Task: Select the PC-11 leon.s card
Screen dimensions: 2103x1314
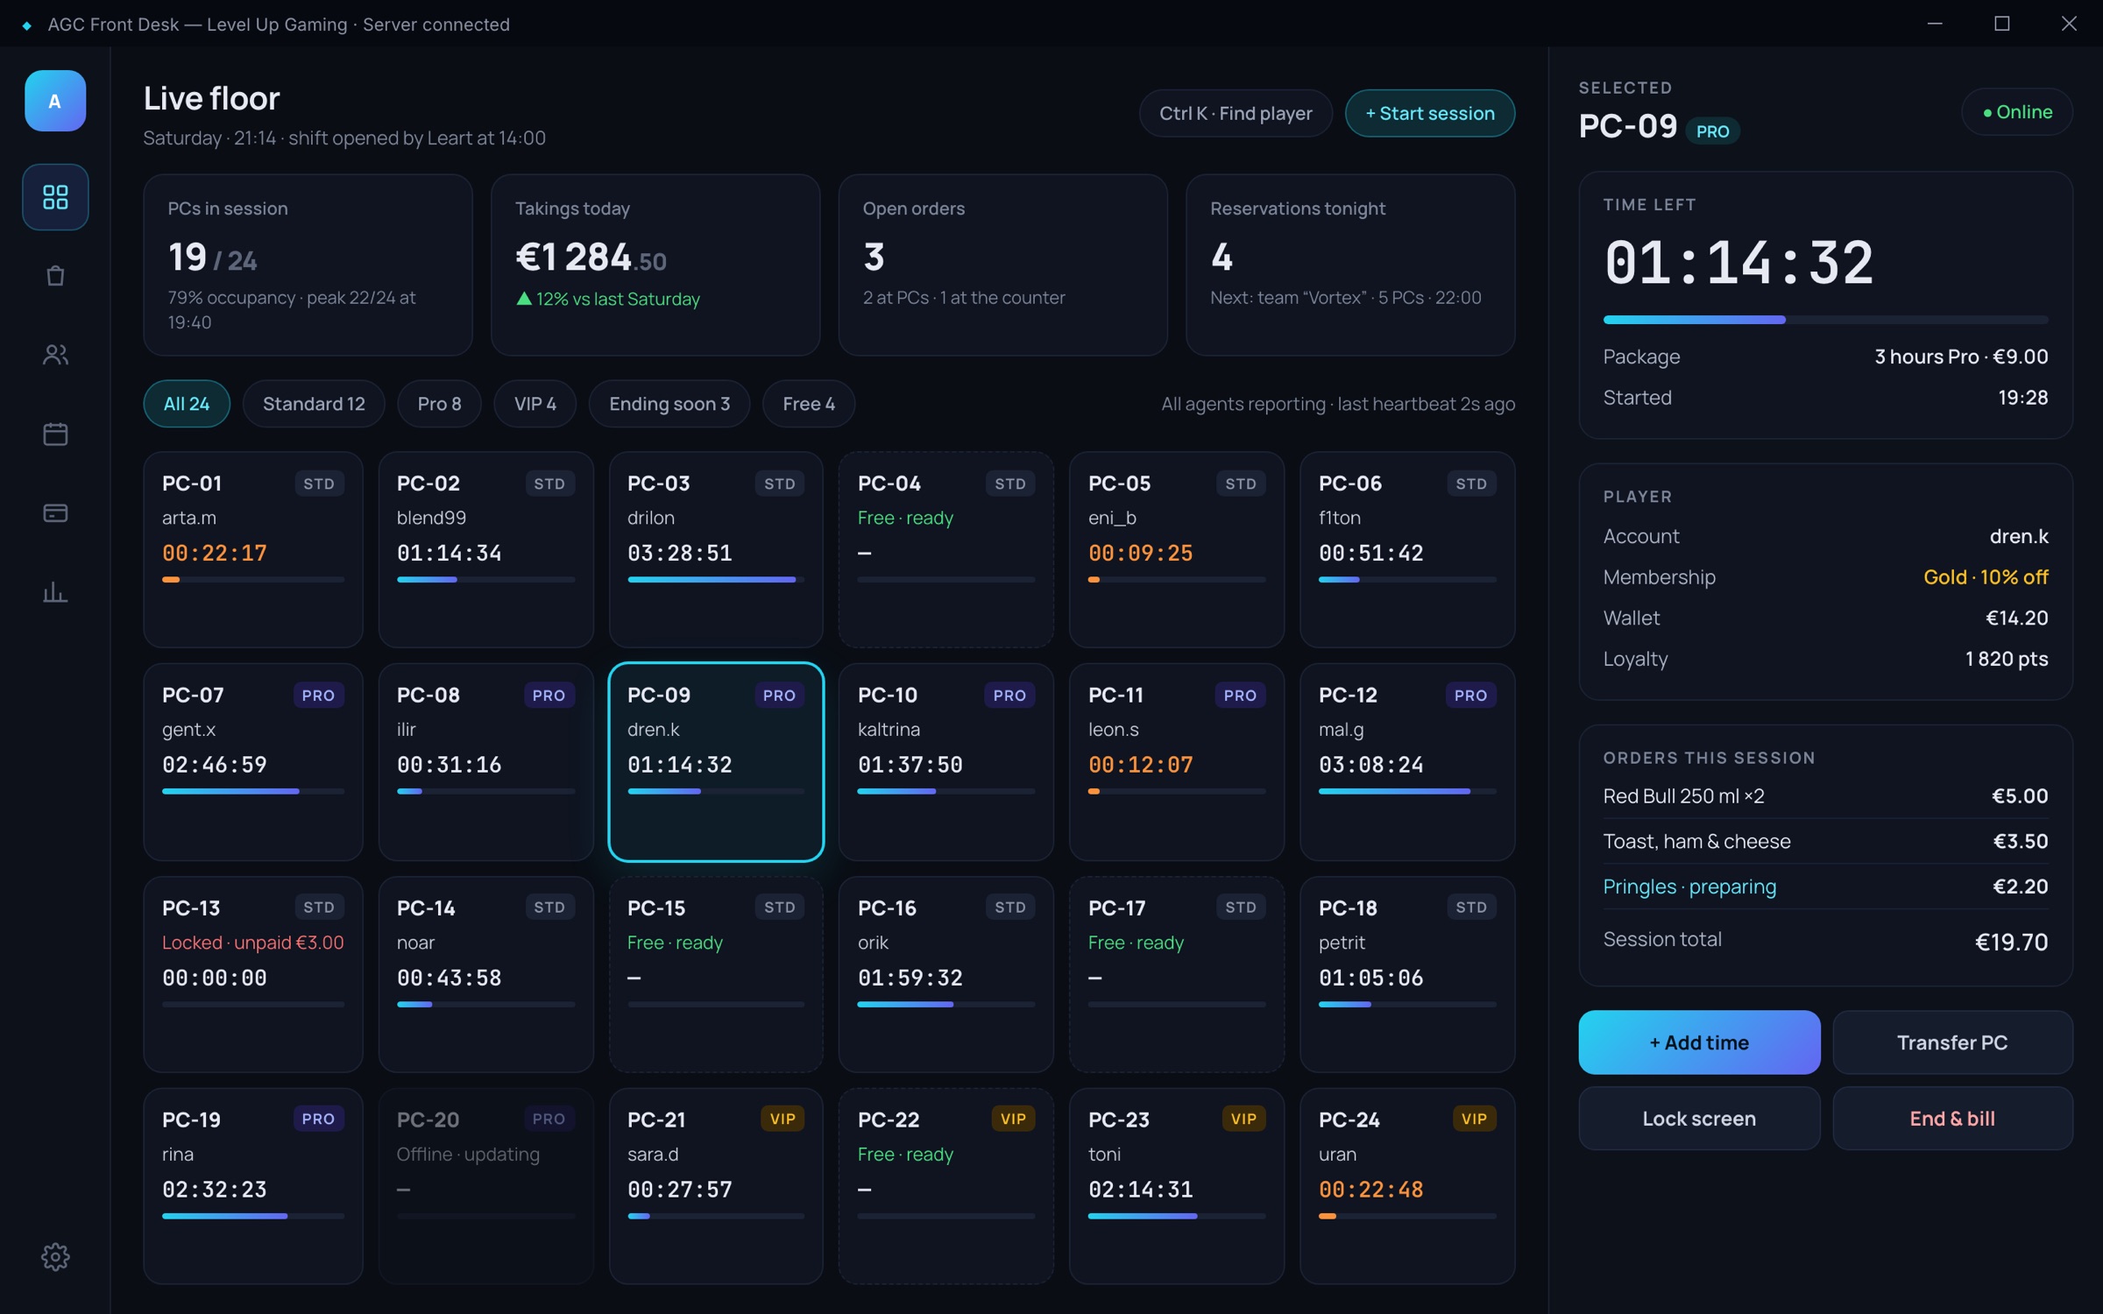Action: (1177, 762)
